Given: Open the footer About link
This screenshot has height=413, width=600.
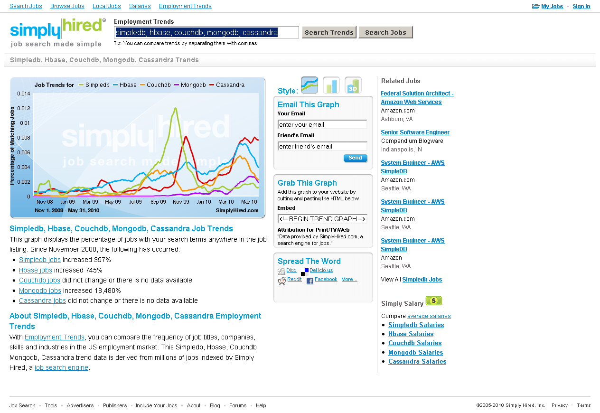Looking at the screenshot, I should pos(194,405).
